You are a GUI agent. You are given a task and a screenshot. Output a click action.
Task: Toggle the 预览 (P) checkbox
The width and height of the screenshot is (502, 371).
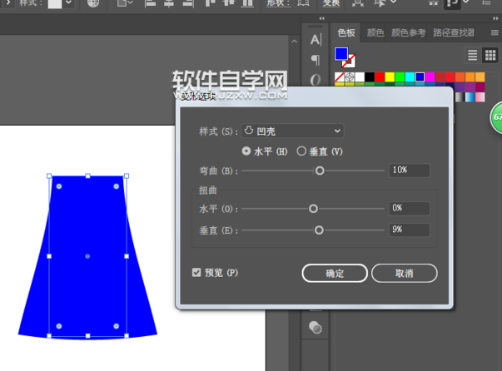tap(196, 273)
